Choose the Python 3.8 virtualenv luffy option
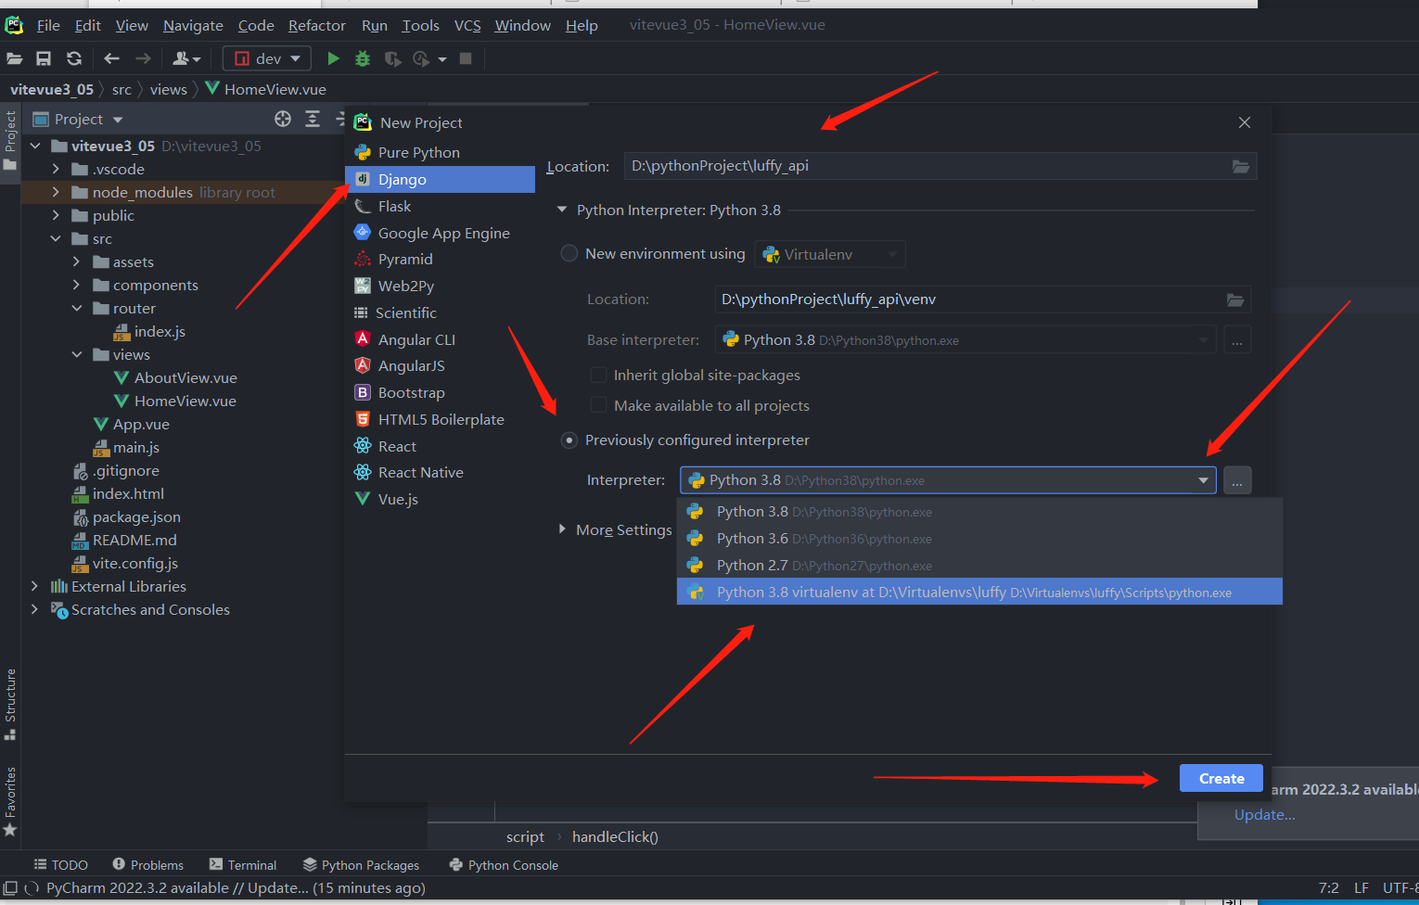 979,592
